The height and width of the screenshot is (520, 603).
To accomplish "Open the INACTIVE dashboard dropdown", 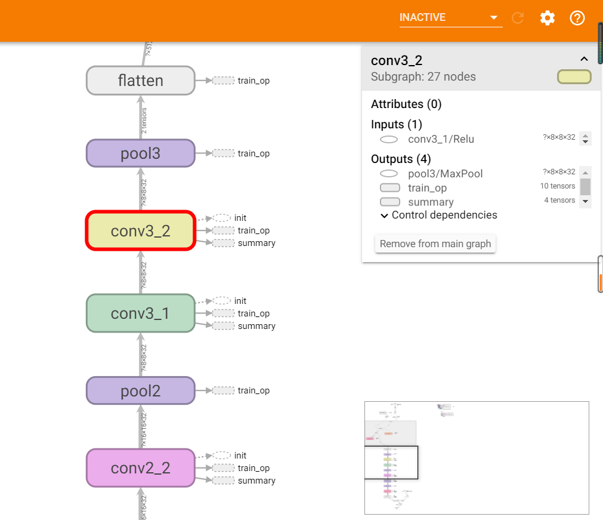I will pos(450,18).
